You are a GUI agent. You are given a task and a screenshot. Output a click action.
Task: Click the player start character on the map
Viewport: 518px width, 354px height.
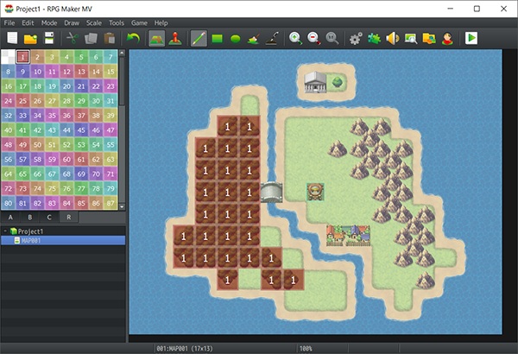pyautogui.click(x=315, y=192)
